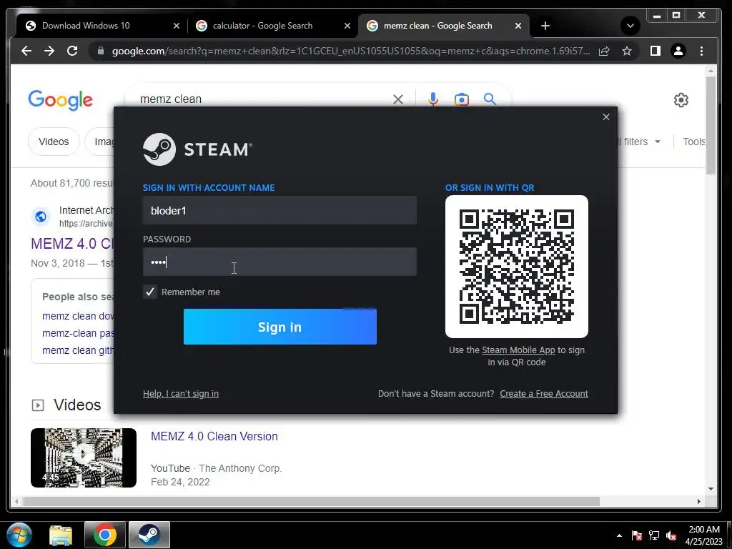Bookmark this page with the star
Viewport: 732px width, 549px height.
[627, 51]
